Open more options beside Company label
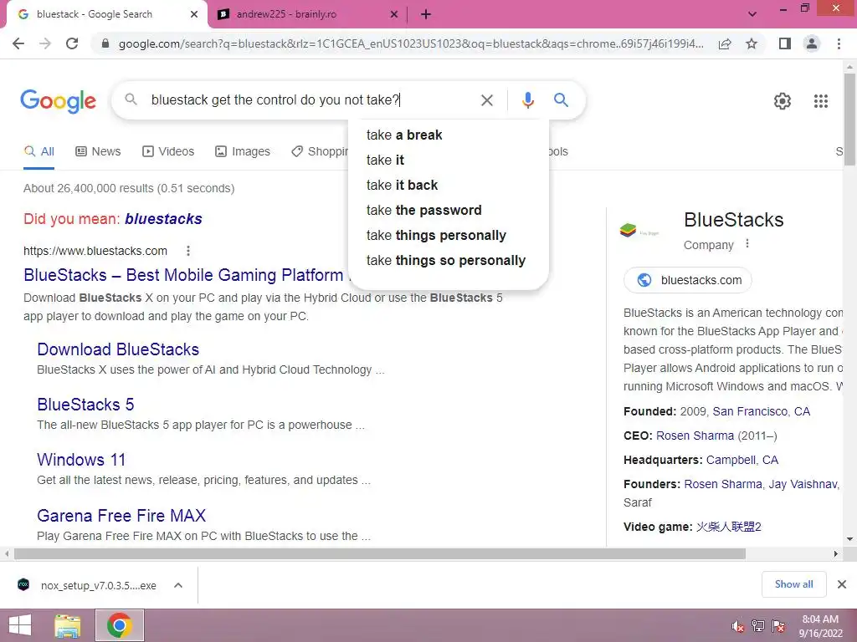Image resolution: width=857 pixels, height=642 pixels. tap(747, 244)
